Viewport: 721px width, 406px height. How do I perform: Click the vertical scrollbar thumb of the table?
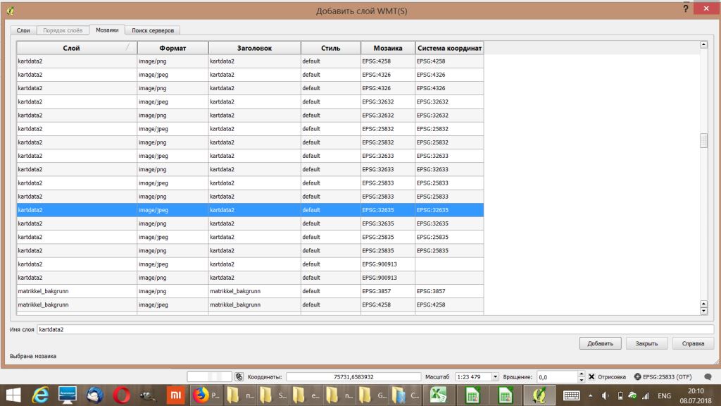pyautogui.click(x=703, y=141)
